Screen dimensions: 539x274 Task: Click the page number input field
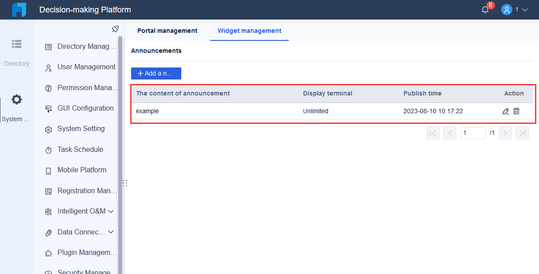473,133
